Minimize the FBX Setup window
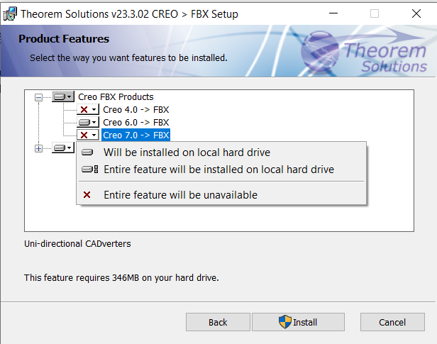The height and width of the screenshot is (344, 437). point(333,13)
